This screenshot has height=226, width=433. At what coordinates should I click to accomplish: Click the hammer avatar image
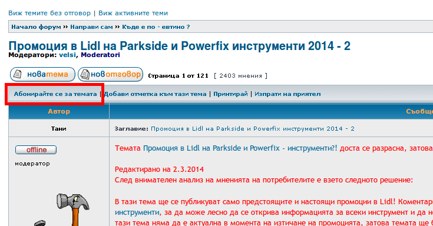61,210
